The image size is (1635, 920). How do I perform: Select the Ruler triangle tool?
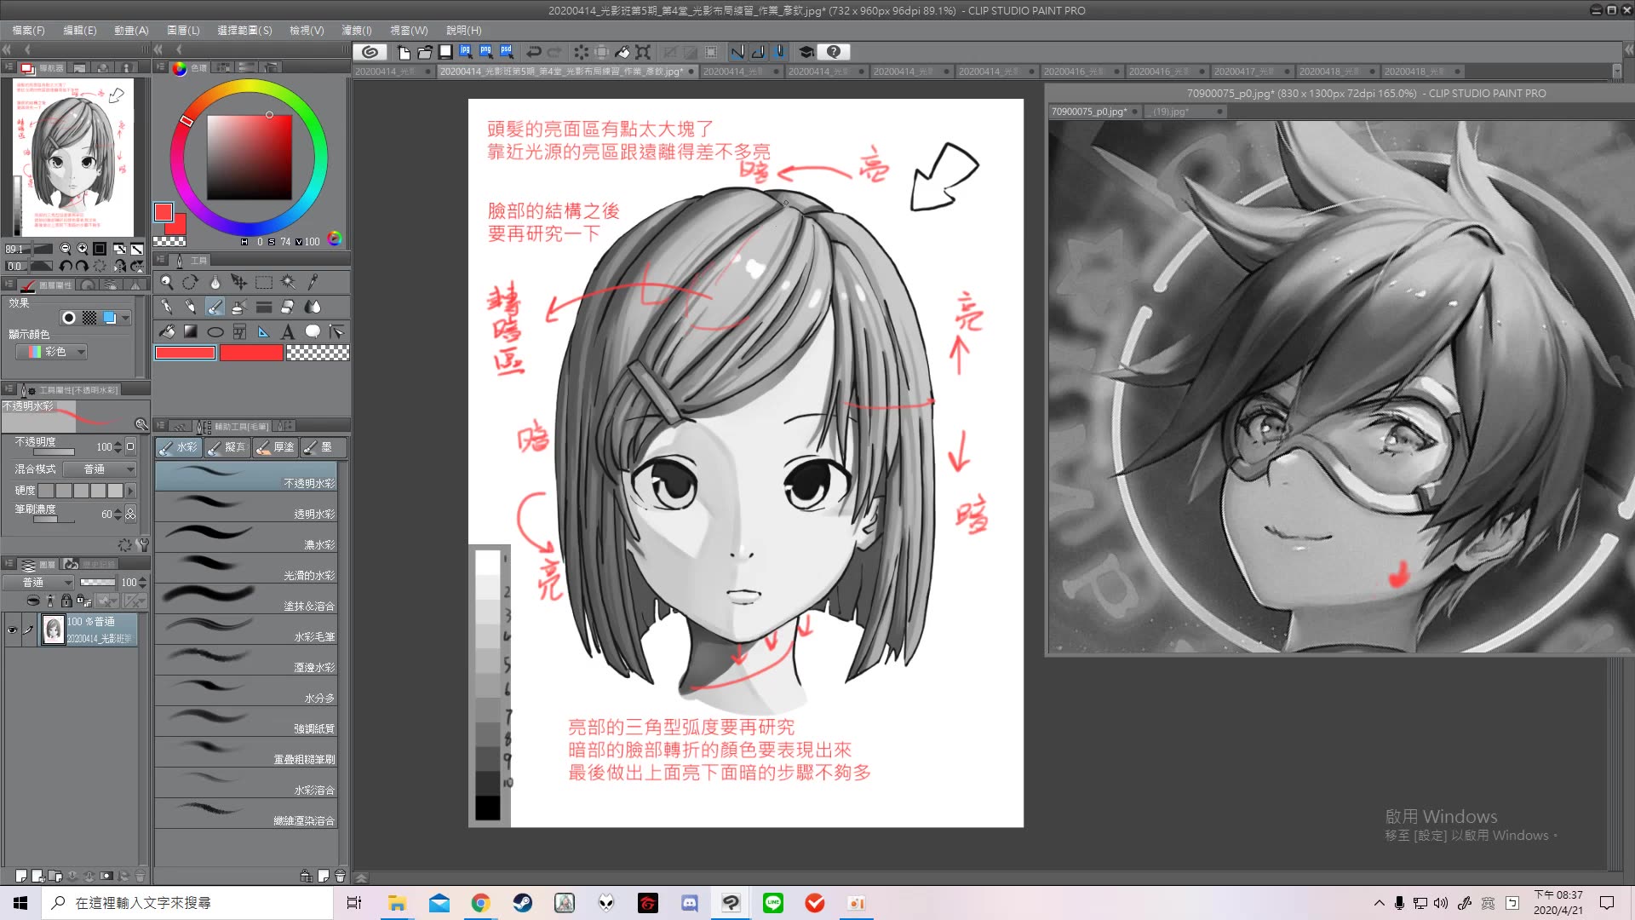(x=263, y=331)
